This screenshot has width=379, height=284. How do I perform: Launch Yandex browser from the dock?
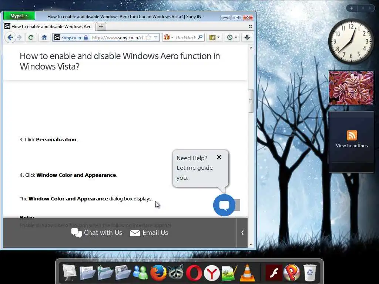click(x=211, y=273)
